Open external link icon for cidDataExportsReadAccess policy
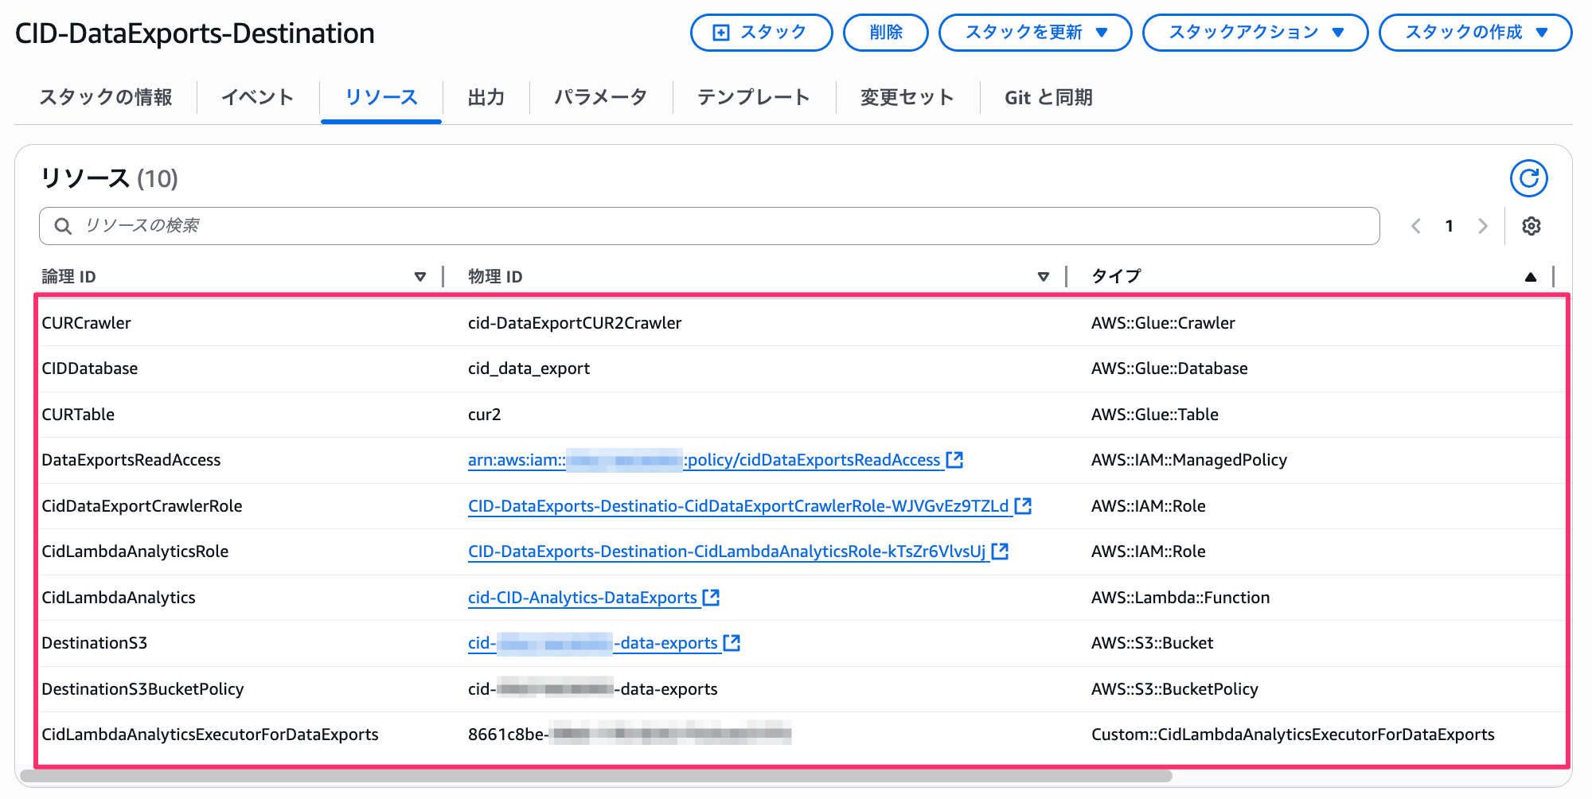 click(954, 459)
